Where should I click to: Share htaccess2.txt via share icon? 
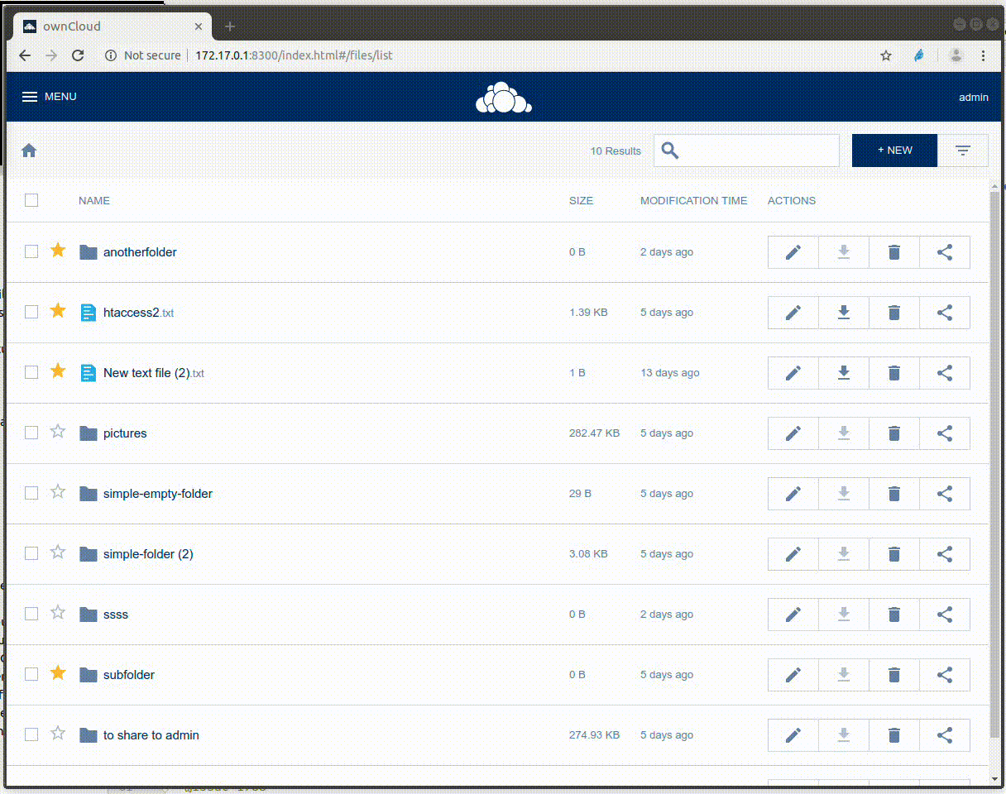tap(945, 313)
